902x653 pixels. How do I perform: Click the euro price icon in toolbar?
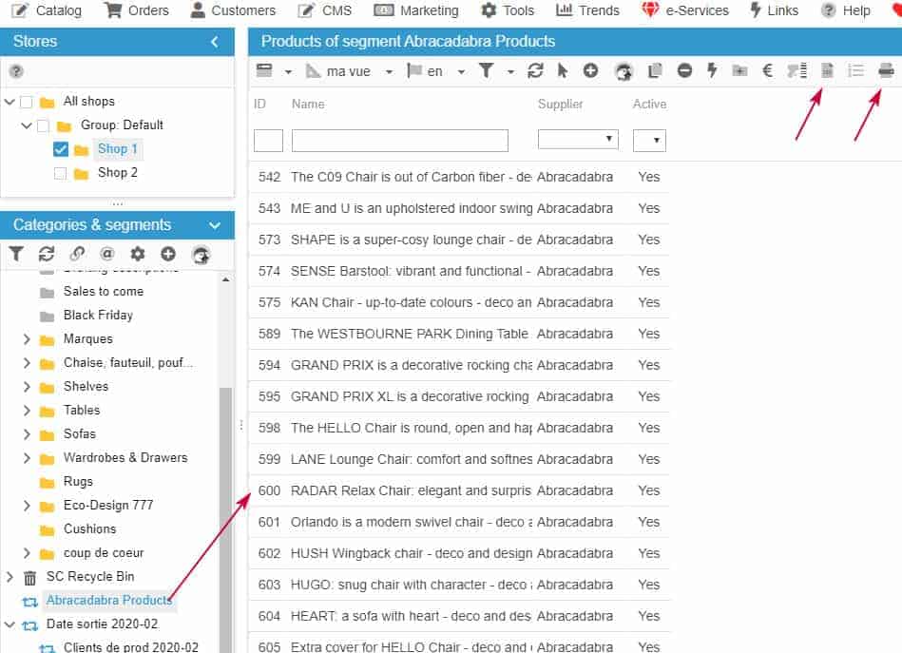point(768,70)
